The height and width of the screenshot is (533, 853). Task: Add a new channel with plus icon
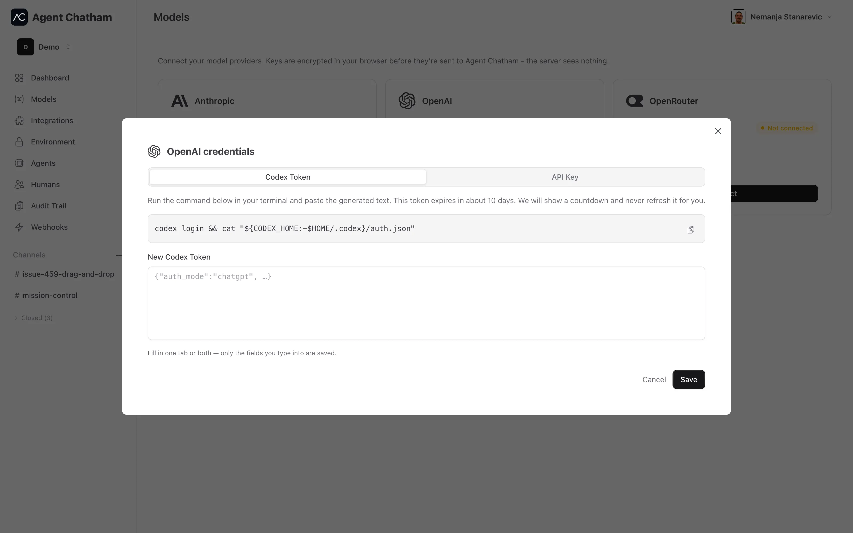[119, 255]
